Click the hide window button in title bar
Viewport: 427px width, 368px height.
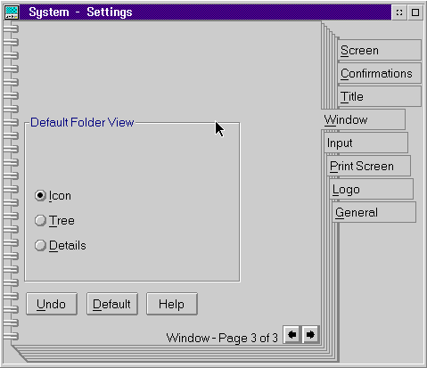pyautogui.click(x=399, y=12)
